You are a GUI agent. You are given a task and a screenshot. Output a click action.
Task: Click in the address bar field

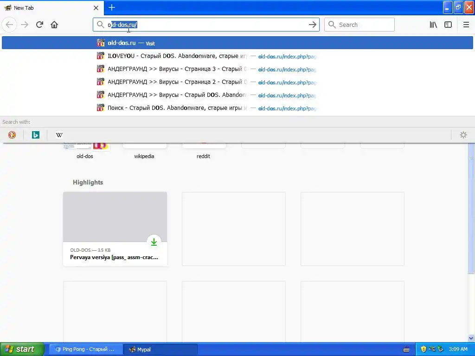tap(206, 25)
